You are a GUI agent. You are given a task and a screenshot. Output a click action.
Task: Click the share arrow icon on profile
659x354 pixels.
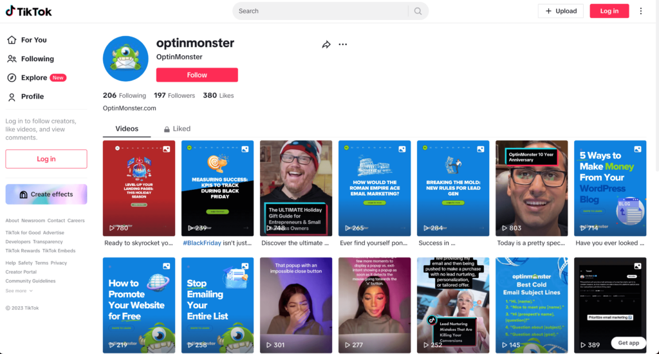[326, 44]
